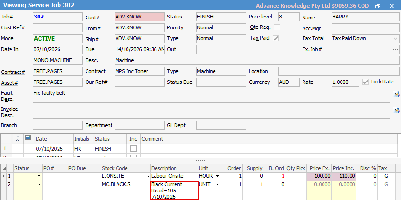The width and height of the screenshot is (401, 200).
Task: Click the Acc.Mgr link label
Action: pyautogui.click(x=312, y=28)
